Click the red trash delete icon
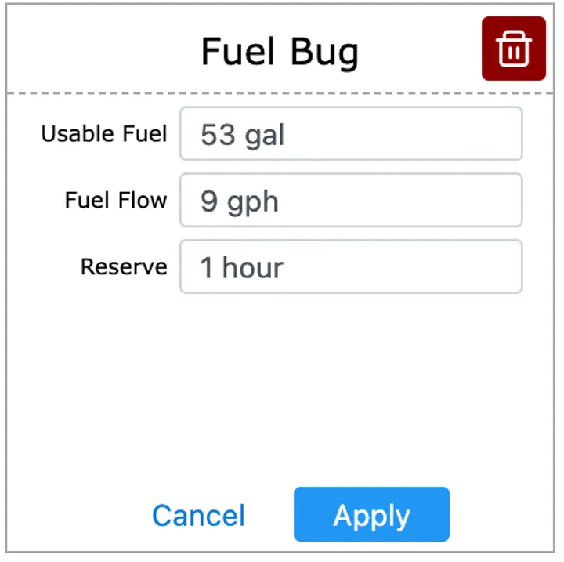This screenshot has height=562, width=564. tap(513, 49)
